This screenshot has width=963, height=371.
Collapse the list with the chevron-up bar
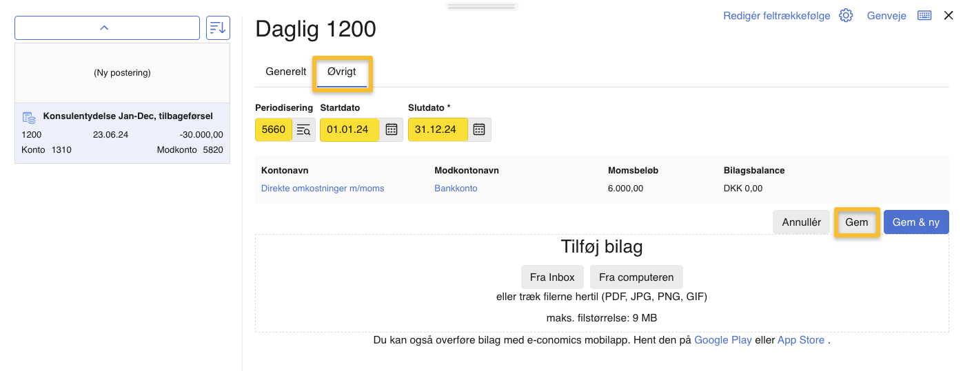pos(107,28)
